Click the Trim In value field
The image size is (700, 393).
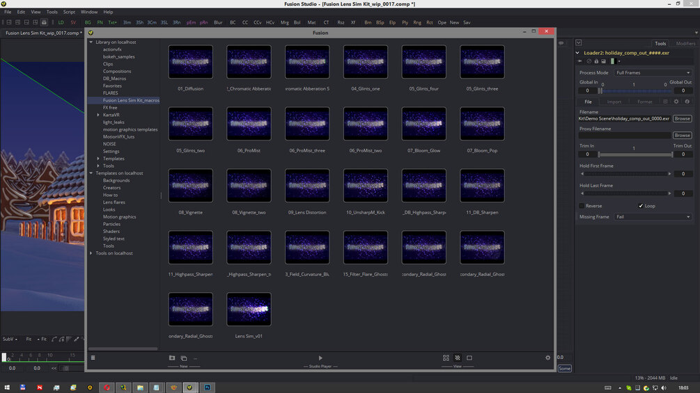(x=587, y=154)
